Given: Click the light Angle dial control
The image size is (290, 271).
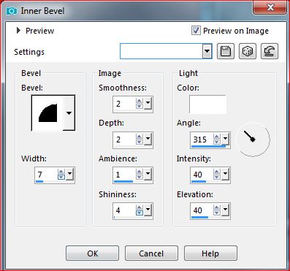Looking at the screenshot, I should click(x=253, y=140).
